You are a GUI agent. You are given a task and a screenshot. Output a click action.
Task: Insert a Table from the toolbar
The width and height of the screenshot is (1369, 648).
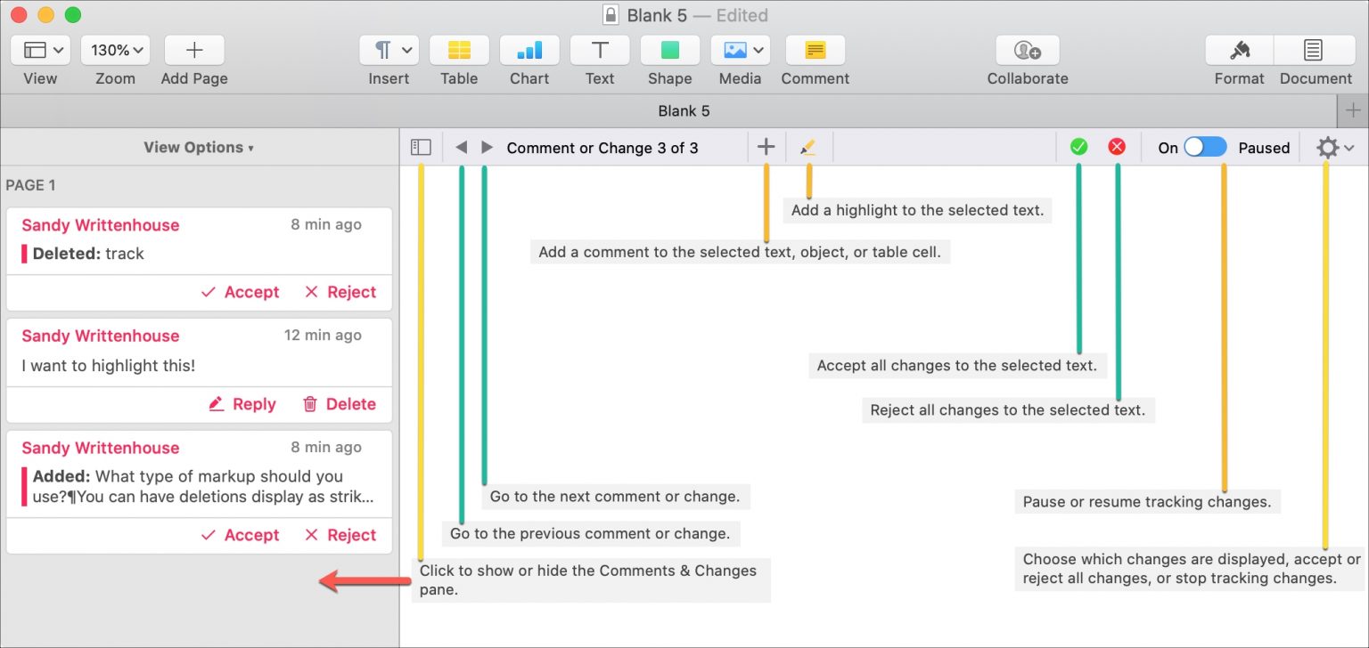click(x=459, y=50)
